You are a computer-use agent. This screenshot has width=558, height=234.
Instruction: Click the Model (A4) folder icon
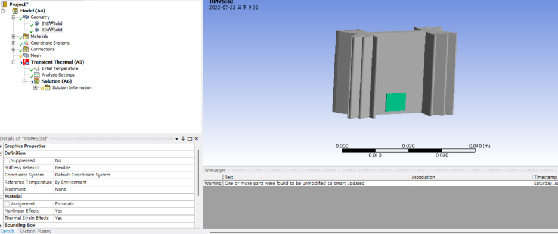click(15, 11)
